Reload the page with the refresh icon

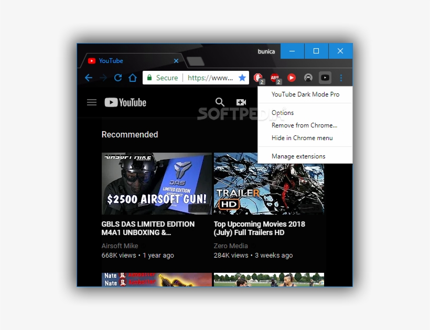tap(118, 78)
